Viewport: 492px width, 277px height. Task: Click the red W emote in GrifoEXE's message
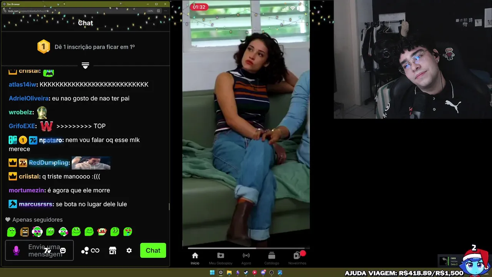pos(47,126)
